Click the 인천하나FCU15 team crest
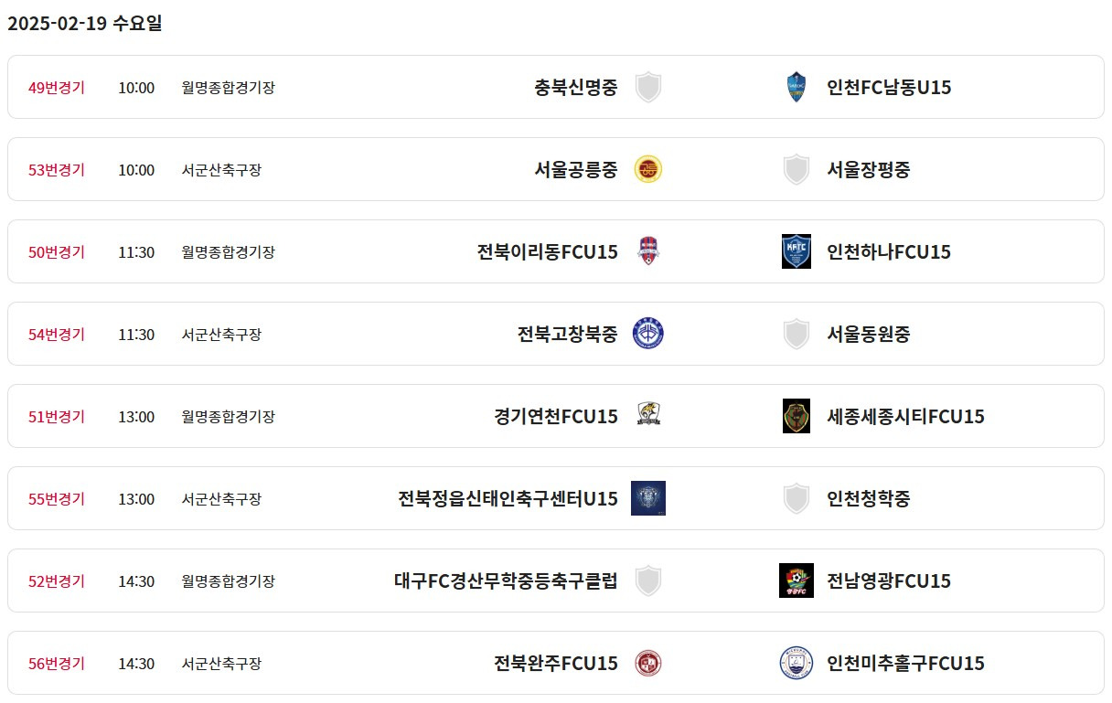1112x703 pixels. [797, 251]
